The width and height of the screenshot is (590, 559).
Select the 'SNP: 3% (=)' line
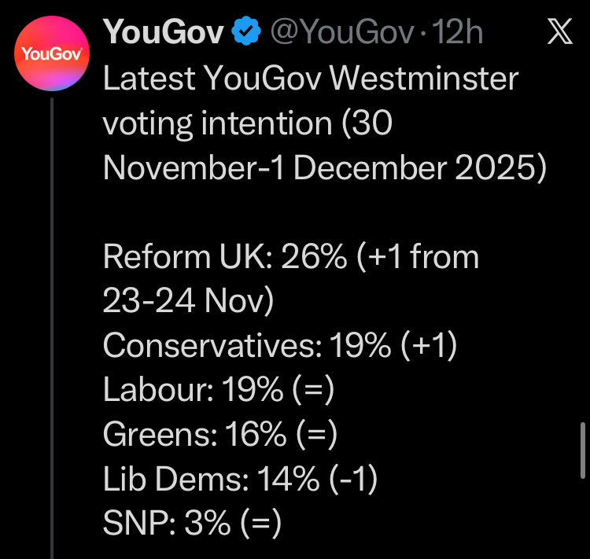click(x=192, y=523)
